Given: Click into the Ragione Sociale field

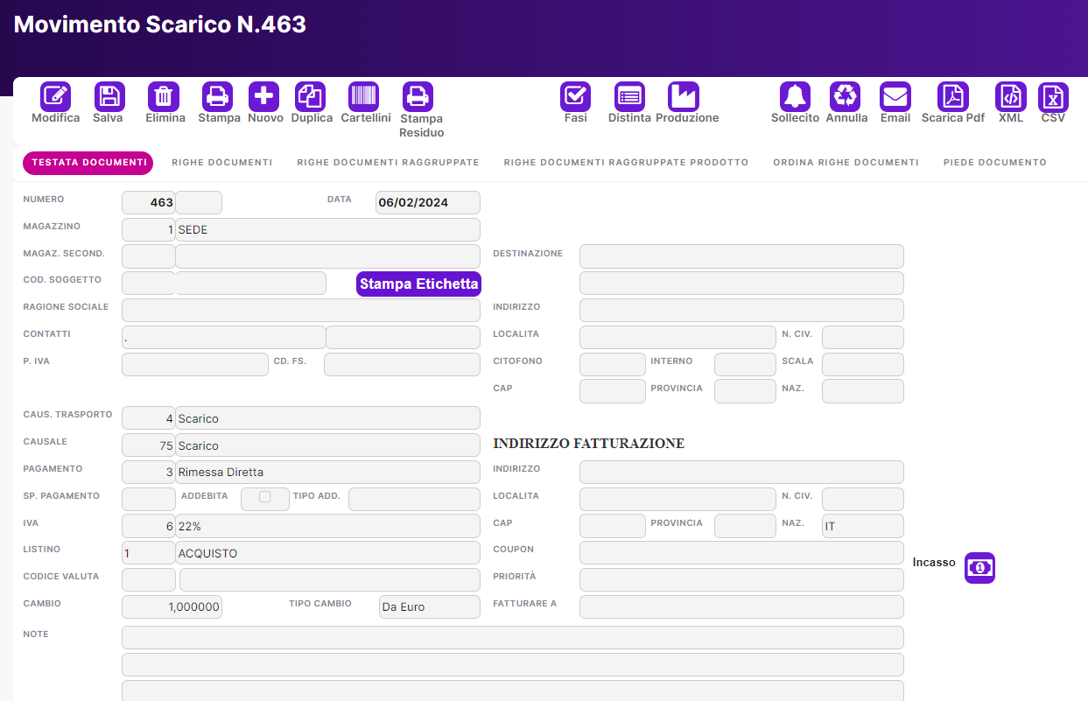Looking at the screenshot, I should point(301,310).
